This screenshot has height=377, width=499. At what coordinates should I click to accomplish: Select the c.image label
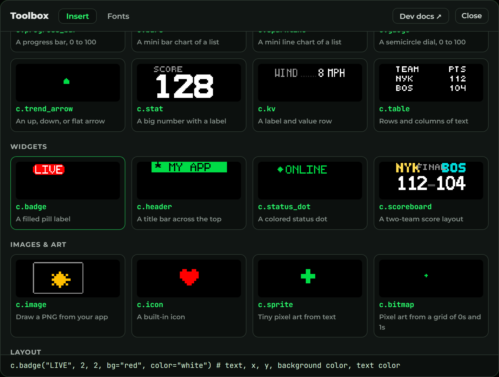point(31,305)
